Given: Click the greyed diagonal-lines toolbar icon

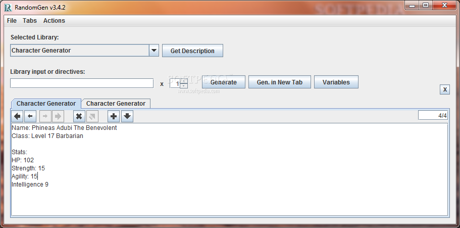Looking at the screenshot, I should [92, 116].
